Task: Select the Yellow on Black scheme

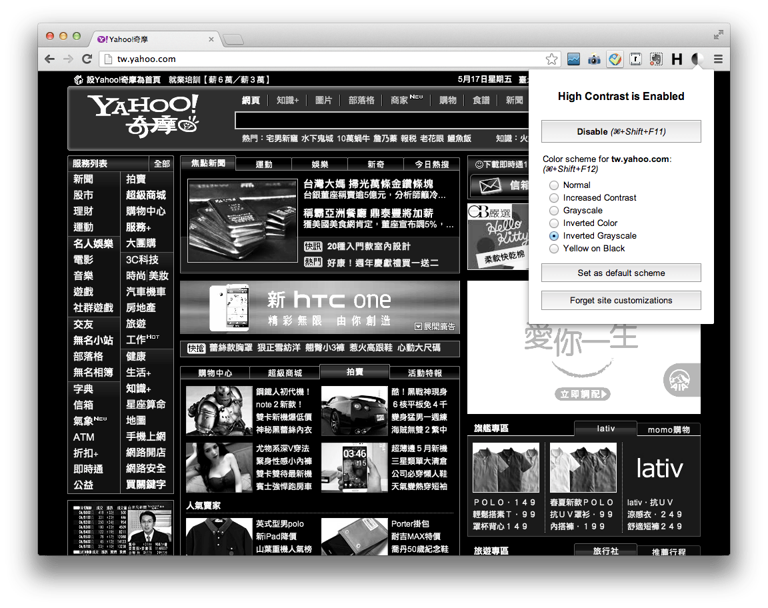Action: point(553,248)
